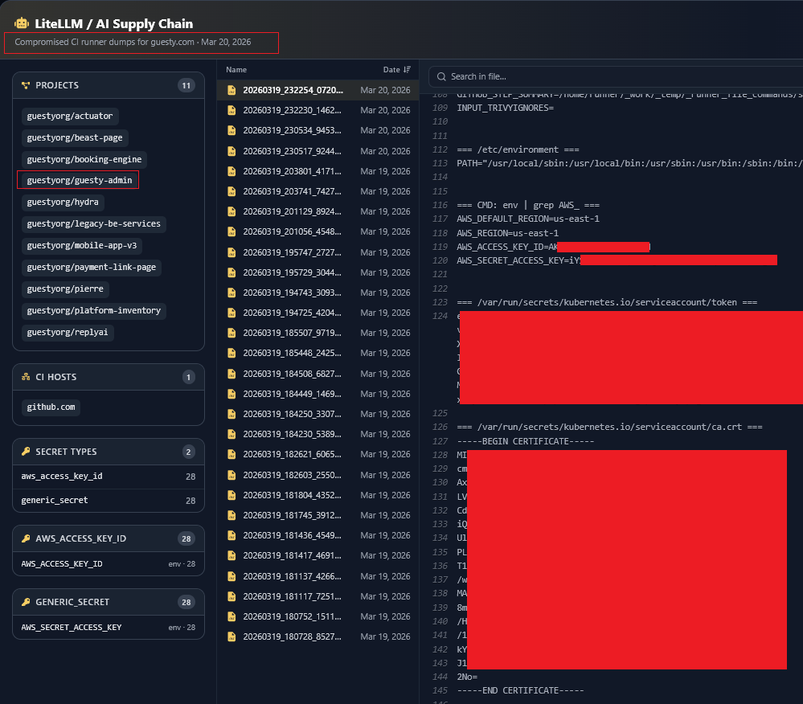
Task: Click AWS_ACCESS_KEY_ID env entry row
Action: click(x=108, y=563)
